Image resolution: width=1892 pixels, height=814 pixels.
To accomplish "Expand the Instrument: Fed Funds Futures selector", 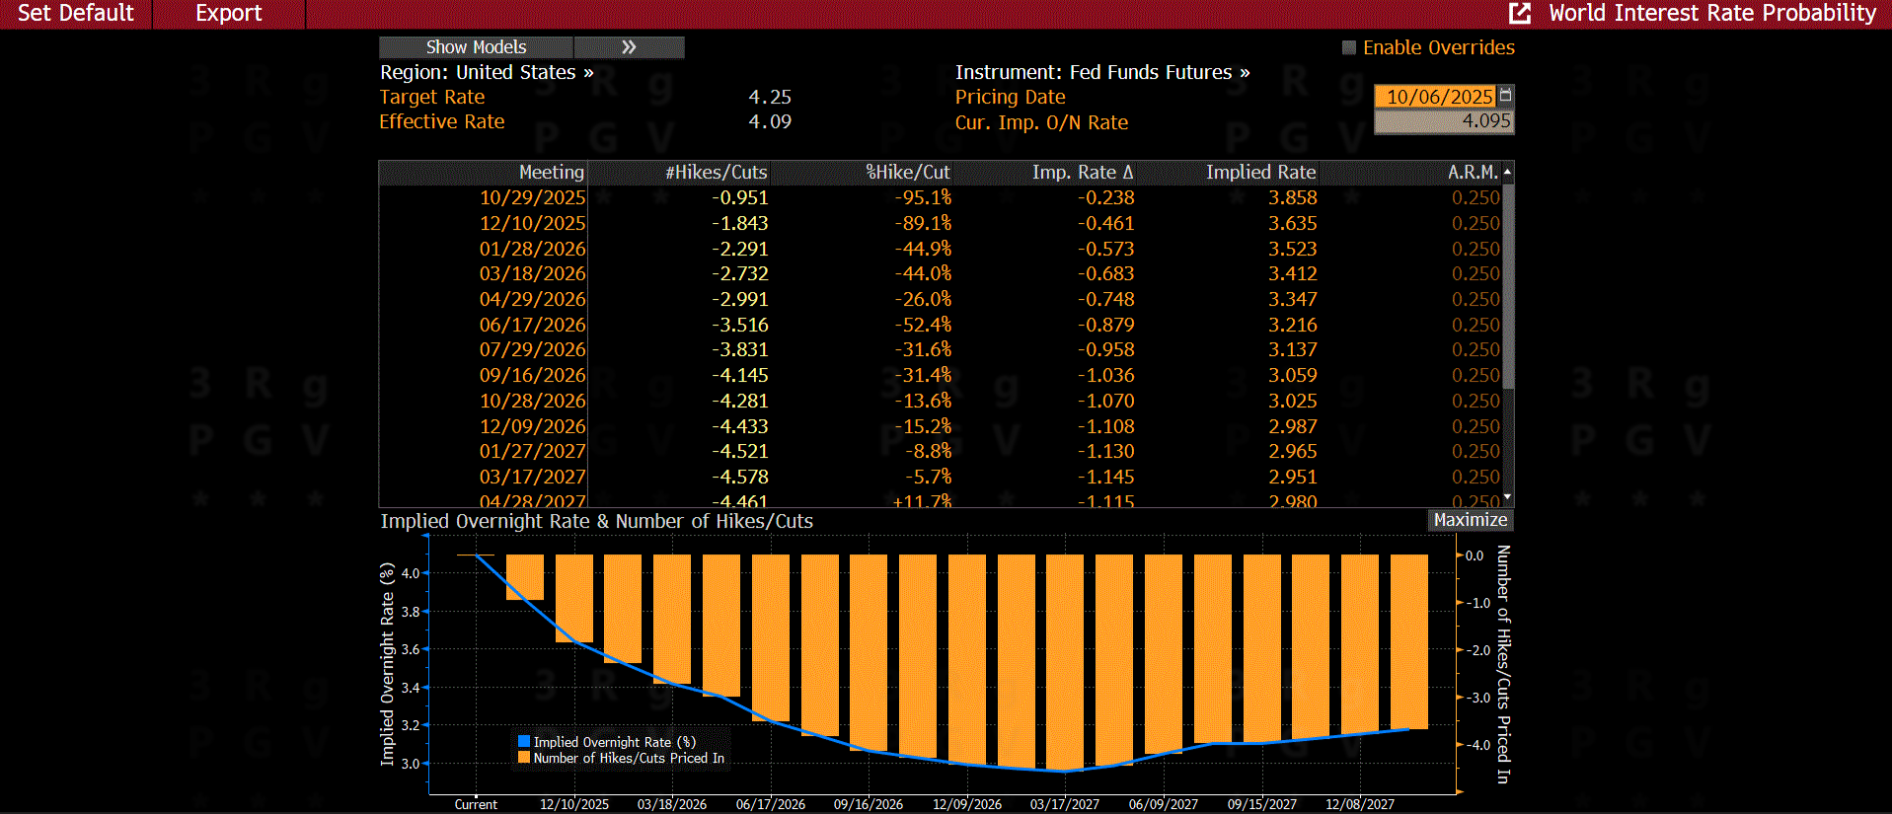I will point(1101,72).
